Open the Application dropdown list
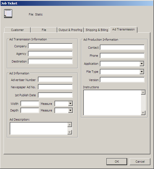The height and width of the screenshot is (169, 154). click(142, 64)
